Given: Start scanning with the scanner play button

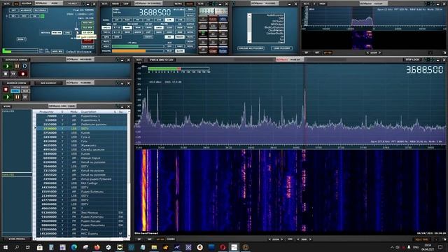Looking at the screenshot, I should click(x=8, y=97).
